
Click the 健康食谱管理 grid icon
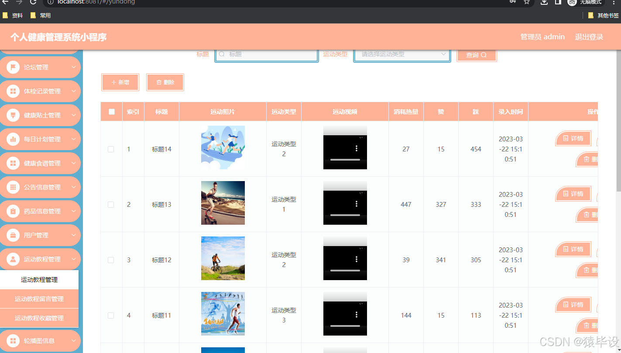point(13,163)
